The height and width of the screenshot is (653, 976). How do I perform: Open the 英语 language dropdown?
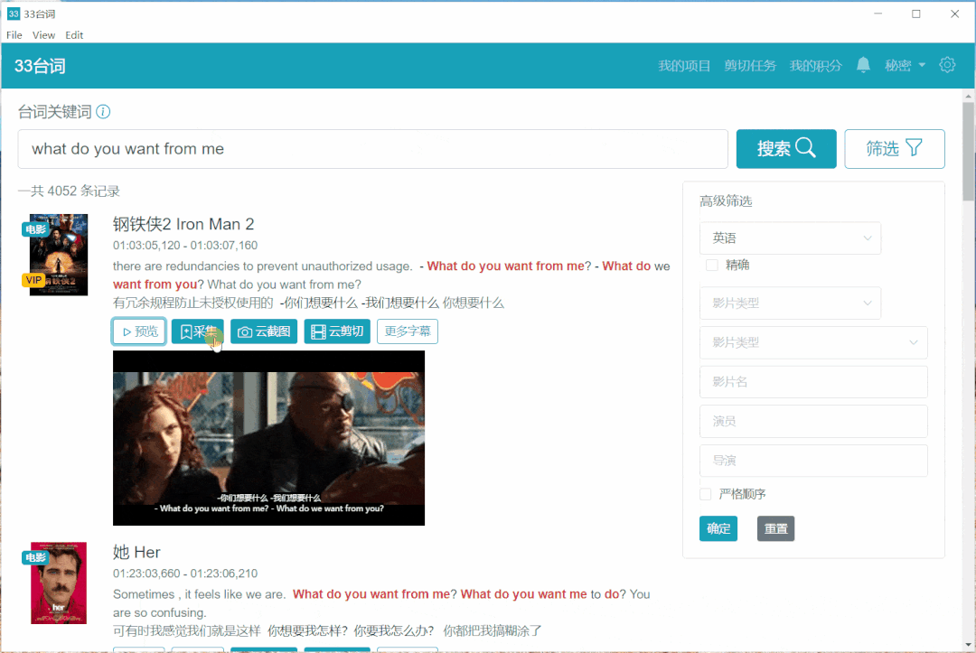click(790, 238)
